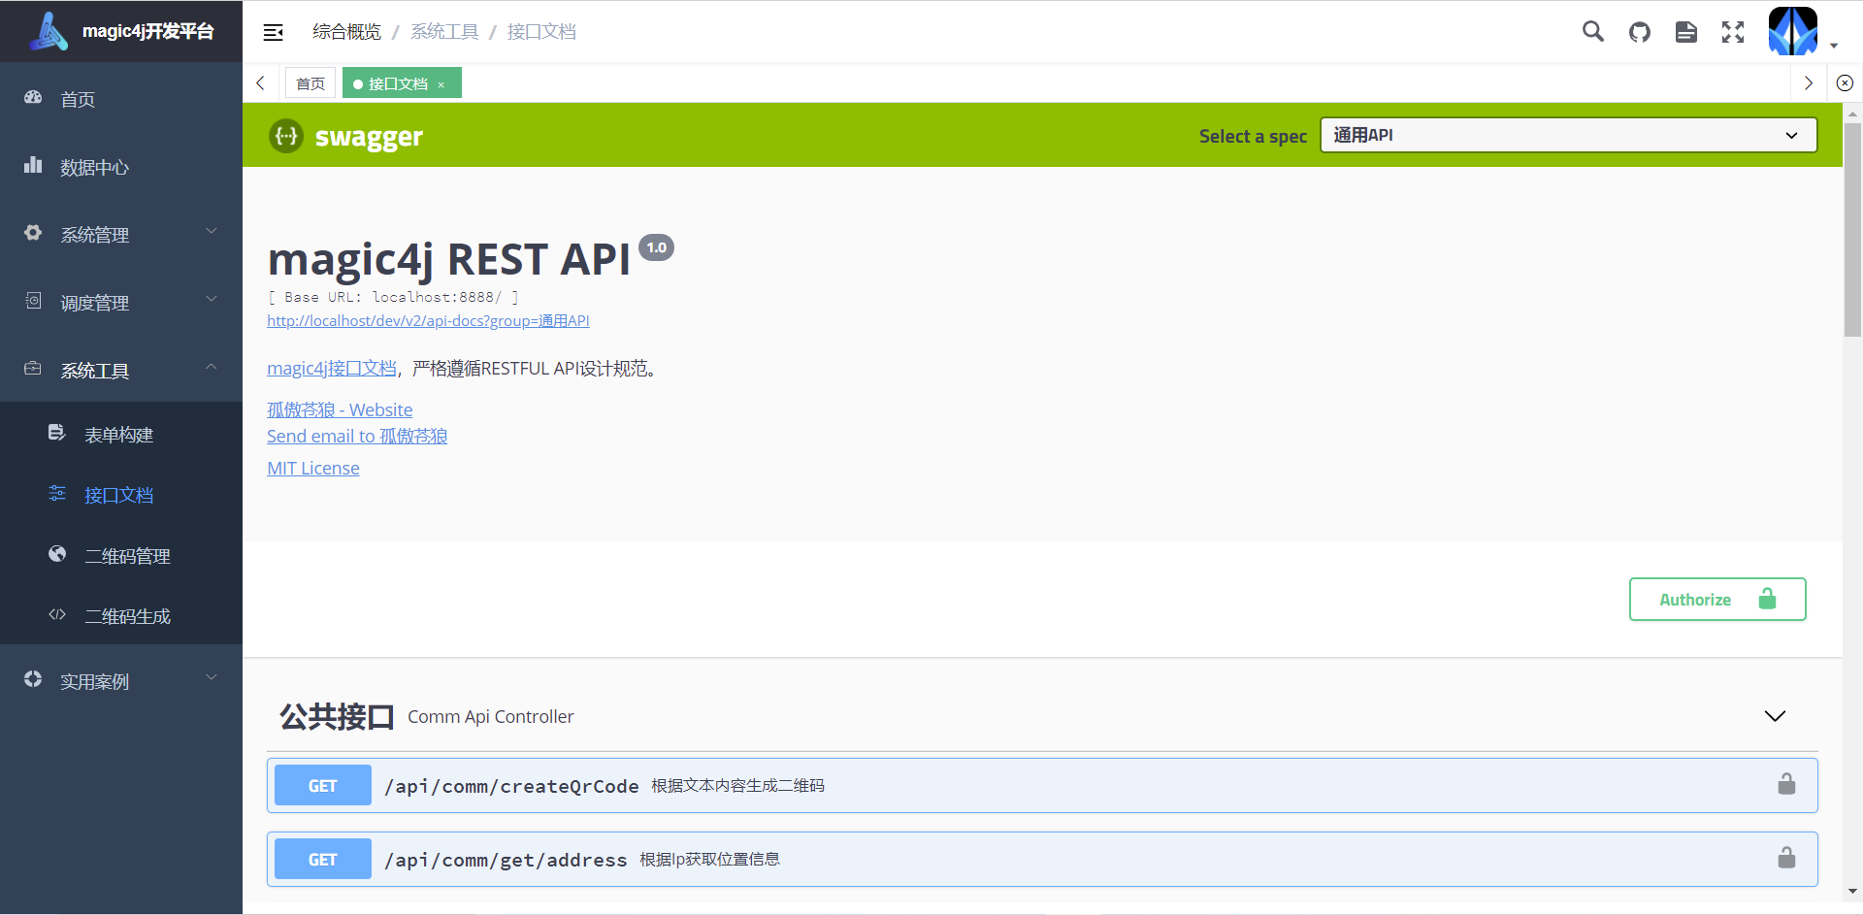Open the GitHub repository icon
Screen dimensions: 1863x915
pyautogui.click(x=1640, y=32)
